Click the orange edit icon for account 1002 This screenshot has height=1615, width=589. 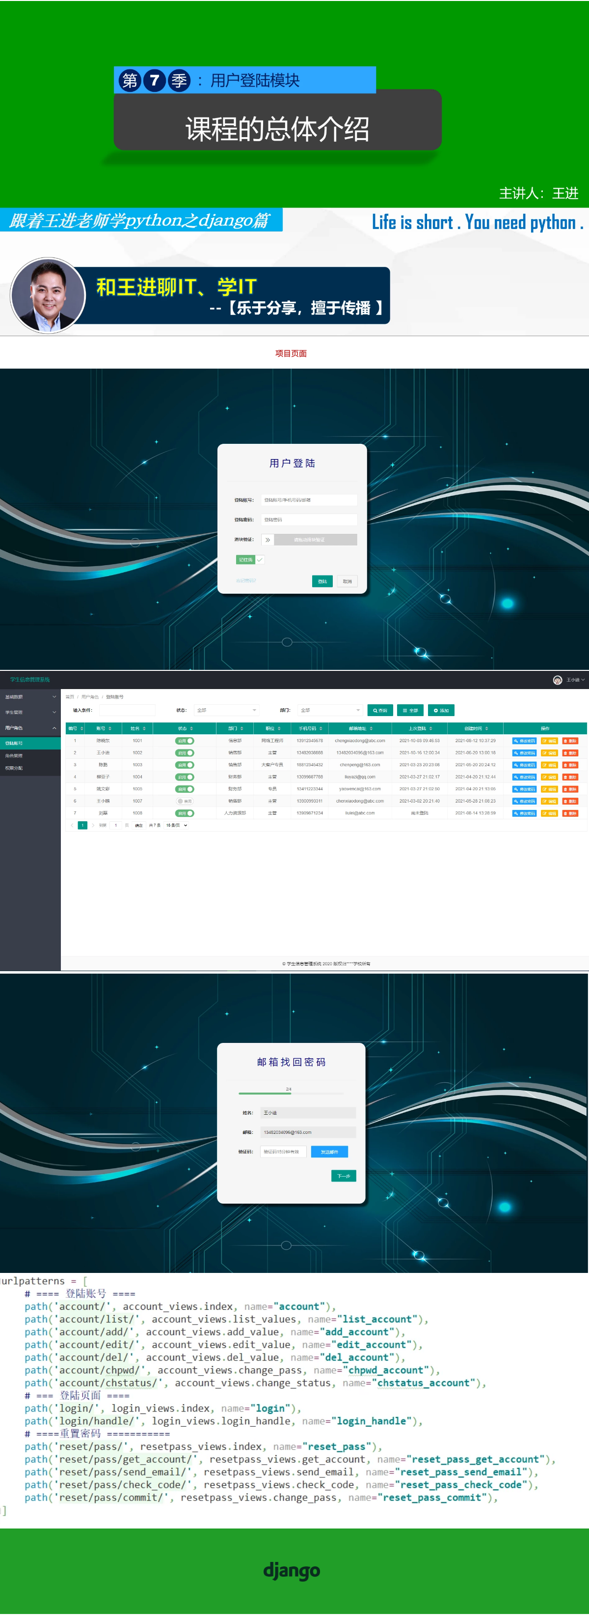tap(549, 752)
